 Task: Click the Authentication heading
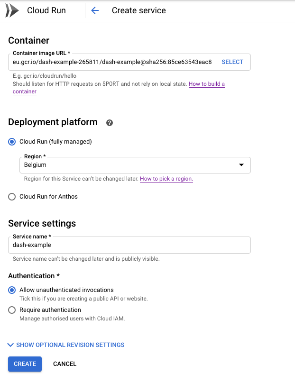[x=34, y=276]
